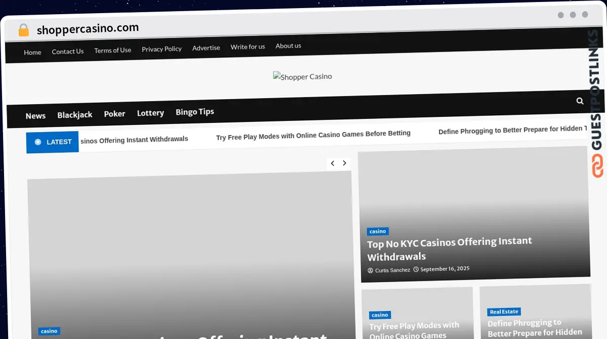Select the Poker menu item
607x339 pixels.
click(114, 114)
